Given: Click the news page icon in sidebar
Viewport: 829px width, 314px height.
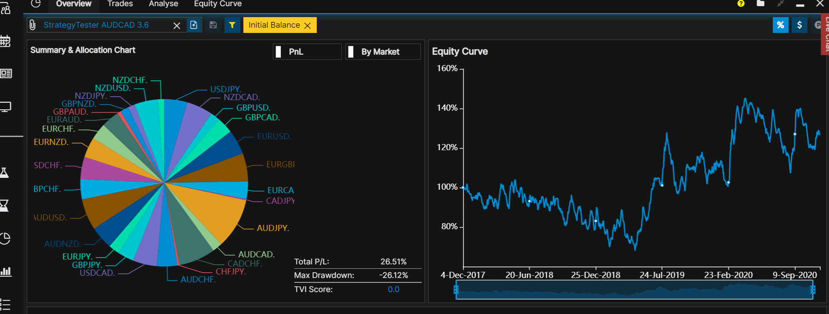Looking at the screenshot, I should (x=6, y=73).
